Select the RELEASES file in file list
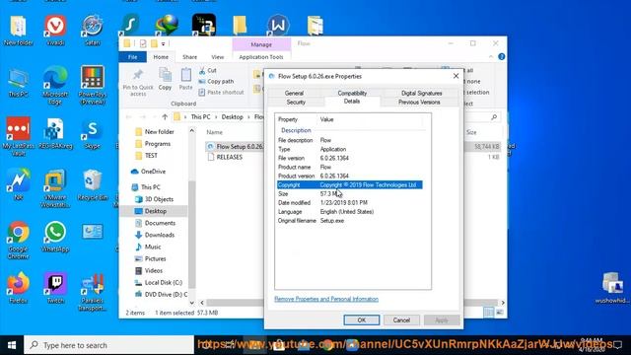The image size is (631, 355). pyautogui.click(x=225, y=157)
